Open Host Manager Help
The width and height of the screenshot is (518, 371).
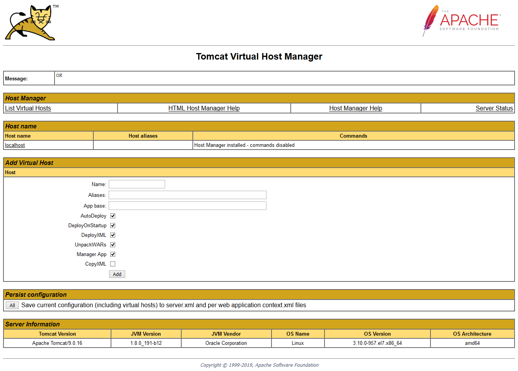pos(355,108)
